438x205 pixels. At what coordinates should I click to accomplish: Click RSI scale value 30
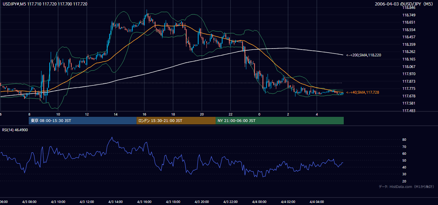(404, 174)
